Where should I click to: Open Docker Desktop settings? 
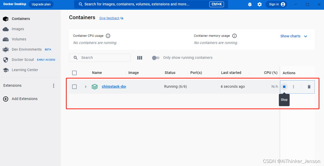pyautogui.click(x=260, y=4)
